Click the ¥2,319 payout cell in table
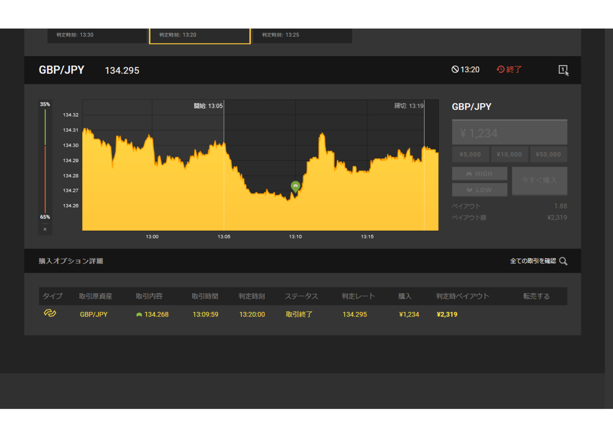The image size is (613, 437). [447, 314]
